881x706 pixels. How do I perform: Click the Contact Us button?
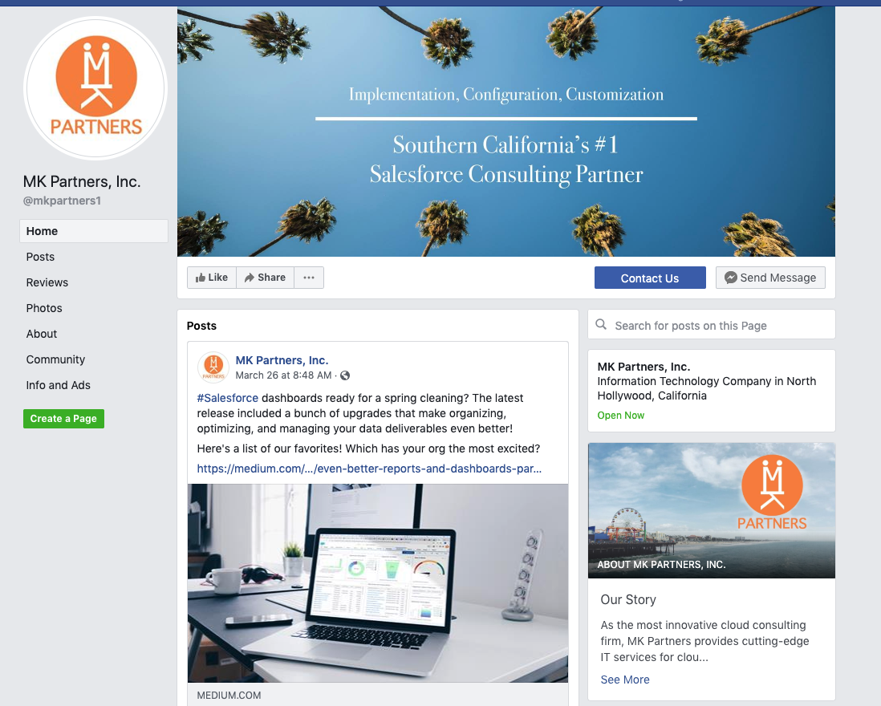[x=650, y=278]
